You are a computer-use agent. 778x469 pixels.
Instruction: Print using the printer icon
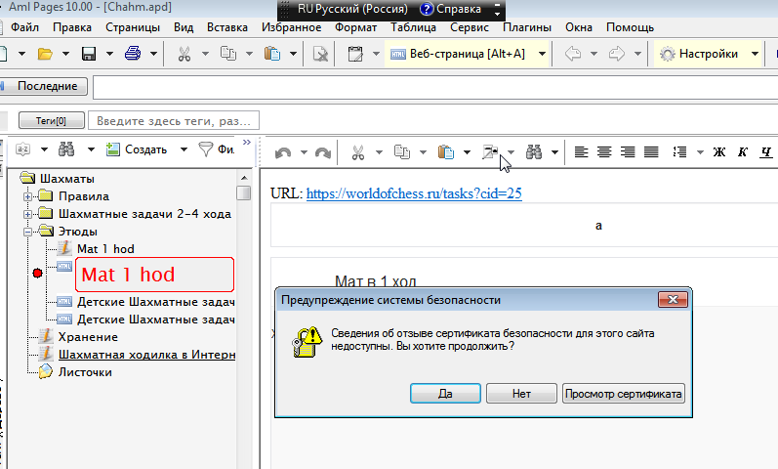click(x=133, y=54)
